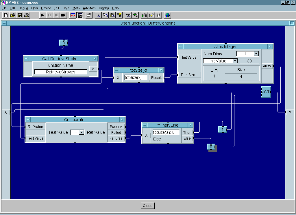Click the Open file folder icon
The width and height of the screenshot is (296, 215).
pyautogui.click(x=13, y=15)
